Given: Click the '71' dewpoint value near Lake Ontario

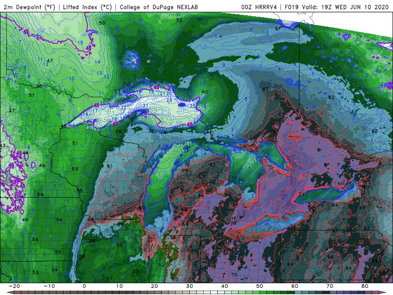Looking at the screenshot, I should pos(301,194).
